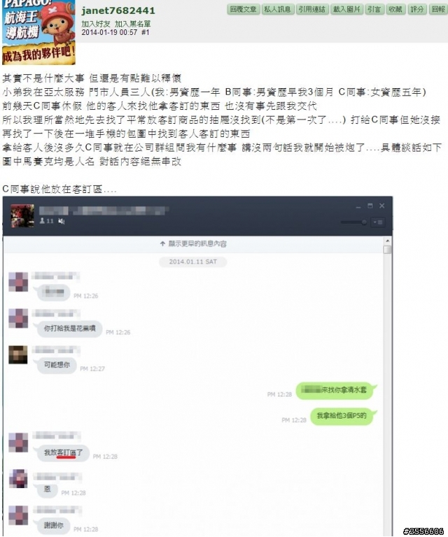This screenshot has width=448, height=537.
Task: Click the 加入黑名單 blacklist link
Action: point(133,24)
